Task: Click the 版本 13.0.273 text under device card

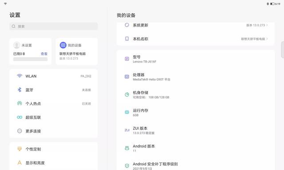Action: pos(69,58)
